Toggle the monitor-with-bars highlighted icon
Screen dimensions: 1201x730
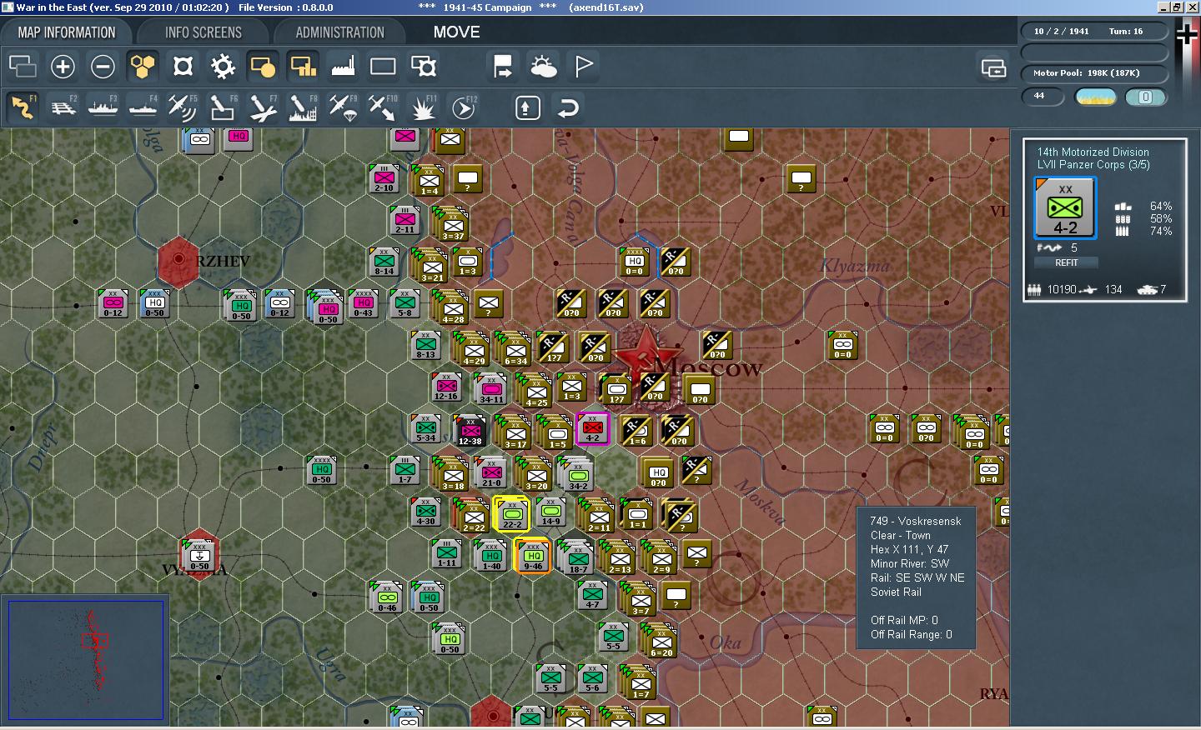pos(303,66)
